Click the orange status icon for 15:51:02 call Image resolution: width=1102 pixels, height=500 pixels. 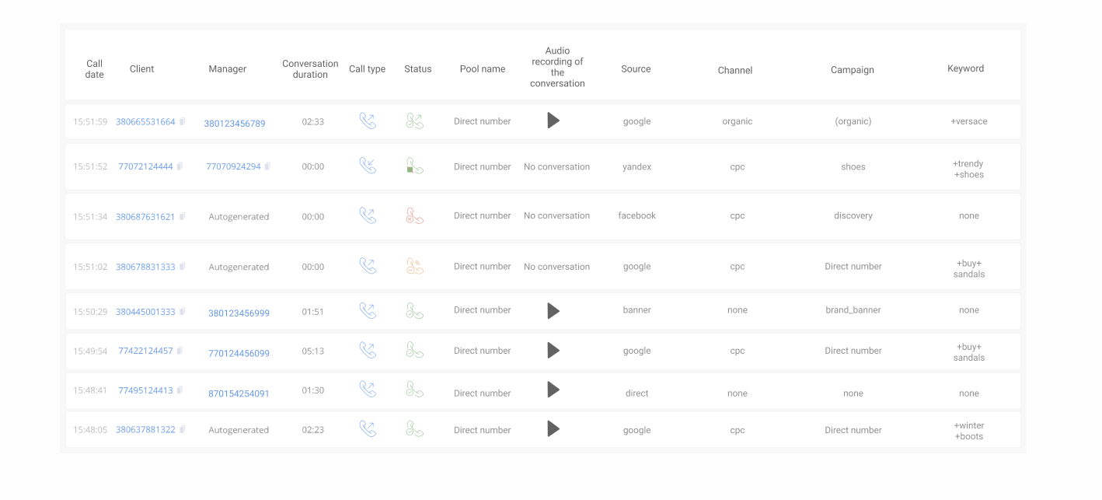(x=414, y=266)
